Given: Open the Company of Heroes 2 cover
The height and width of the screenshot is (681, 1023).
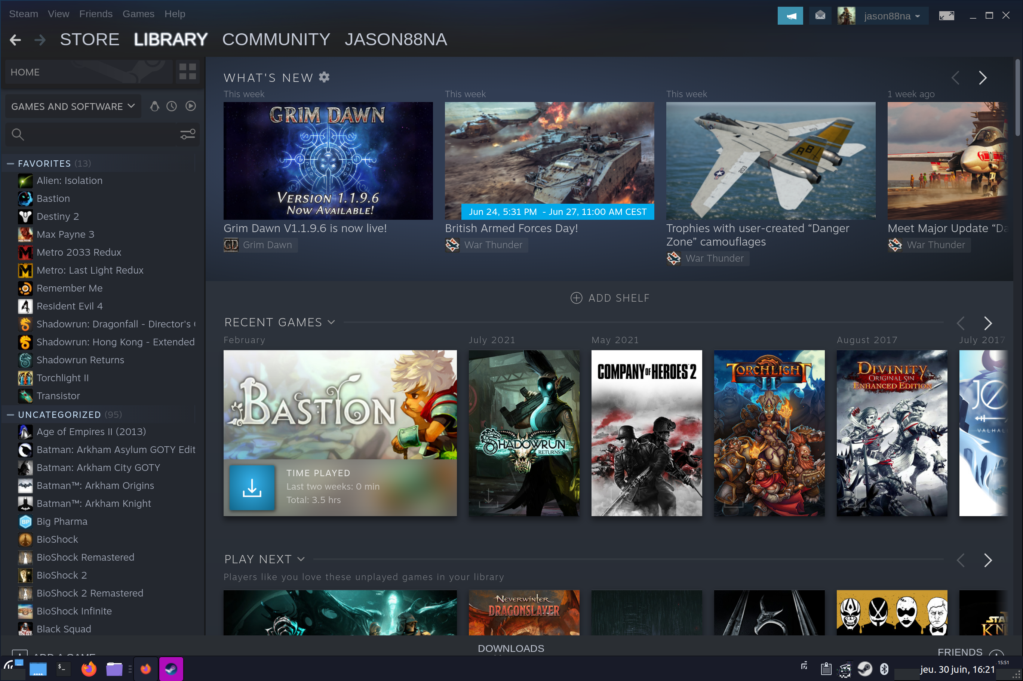Looking at the screenshot, I should pyautogui.click(x=646, y=433).
